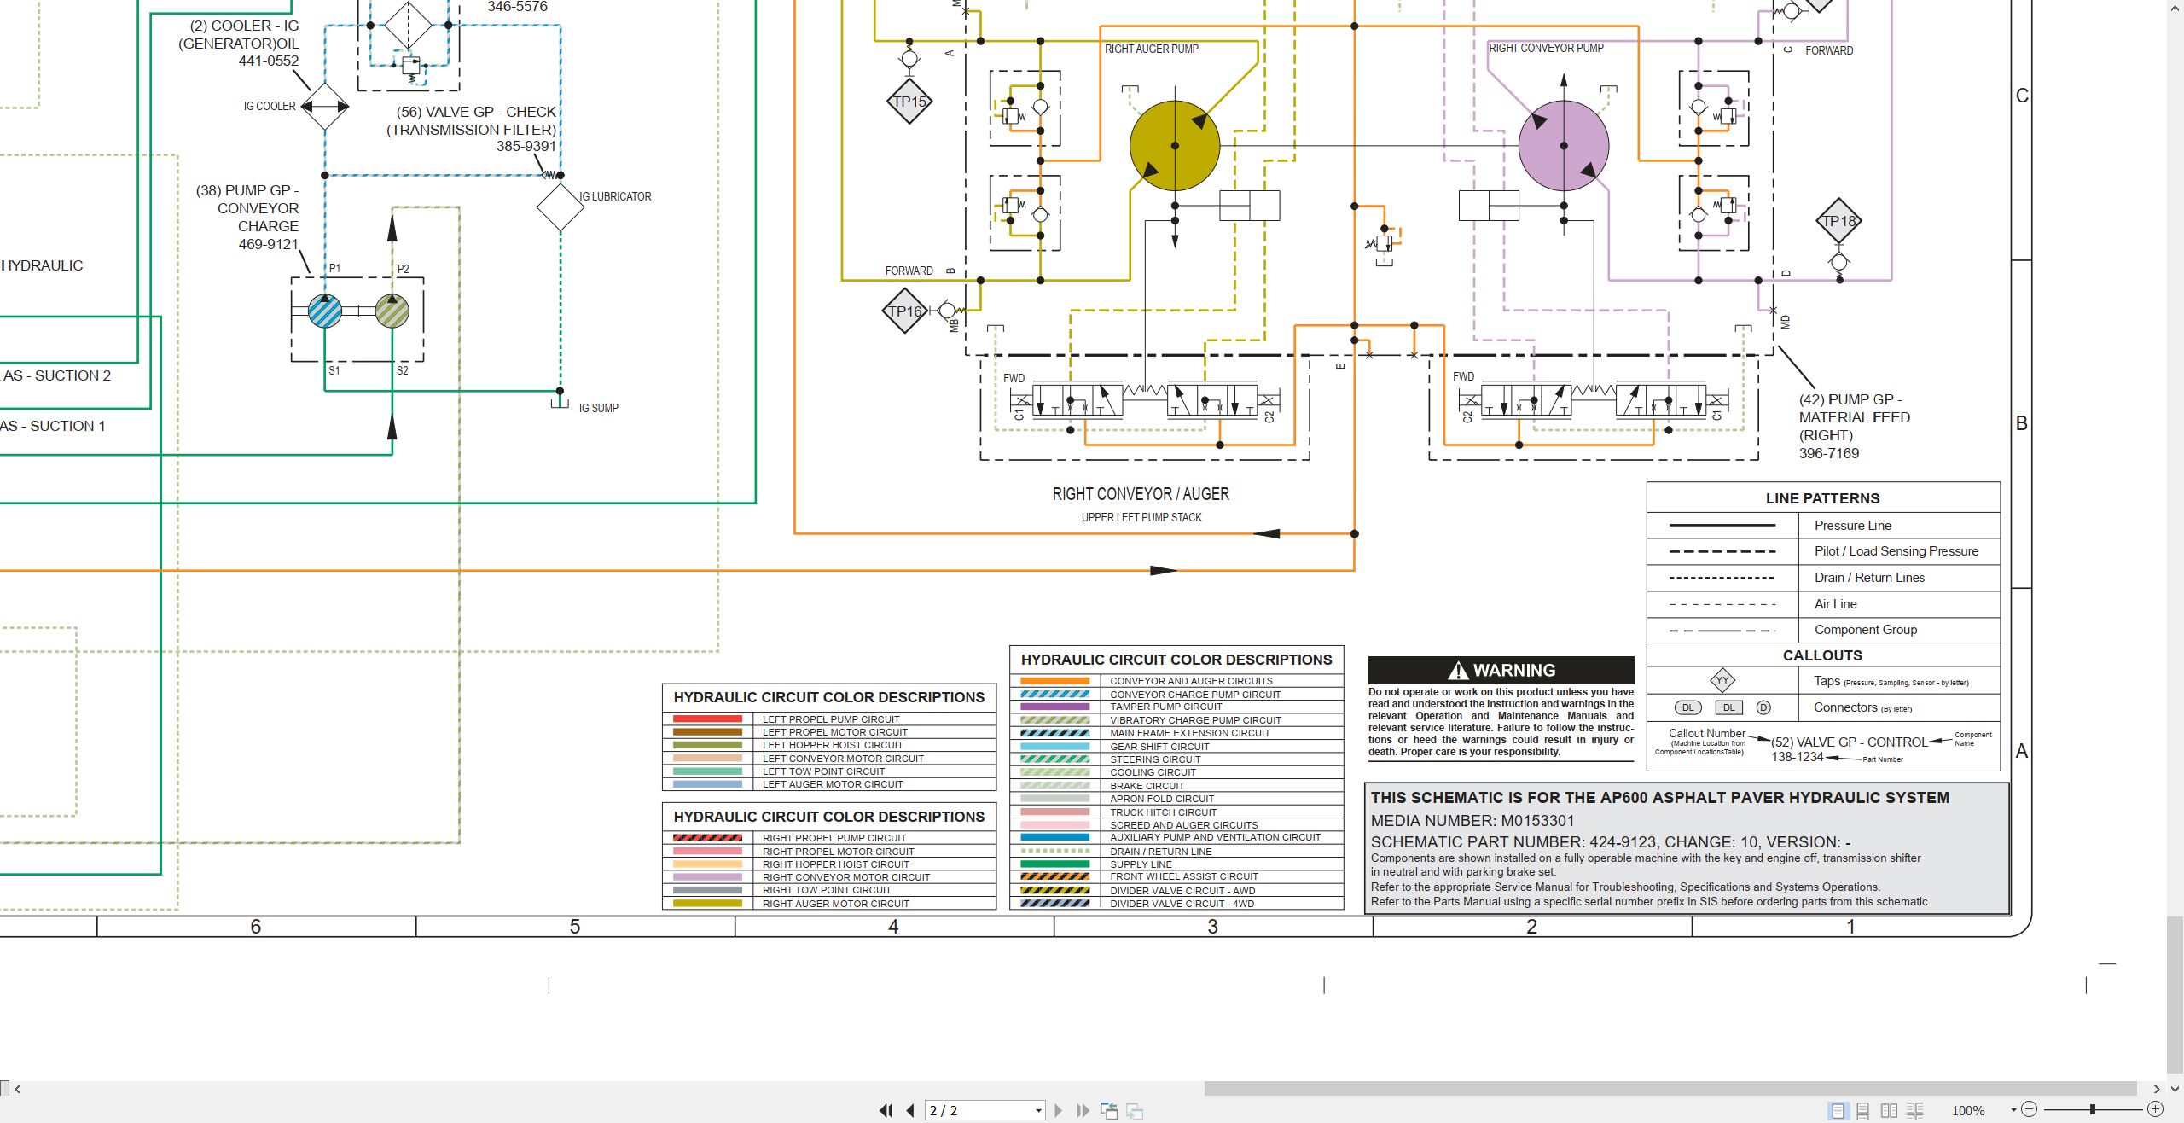This screenshot has height=1123, width=2184.
Task: Click the blue striped P1 pump circle
Action: point(324,311)
